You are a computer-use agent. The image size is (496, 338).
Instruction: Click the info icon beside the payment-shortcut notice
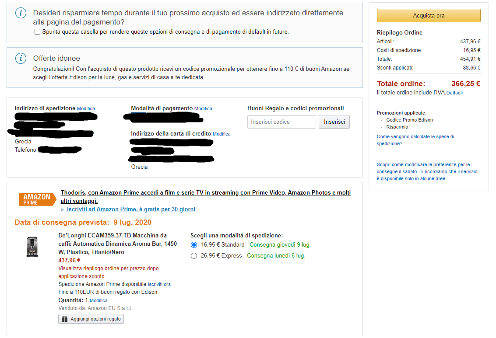point(21,13)
